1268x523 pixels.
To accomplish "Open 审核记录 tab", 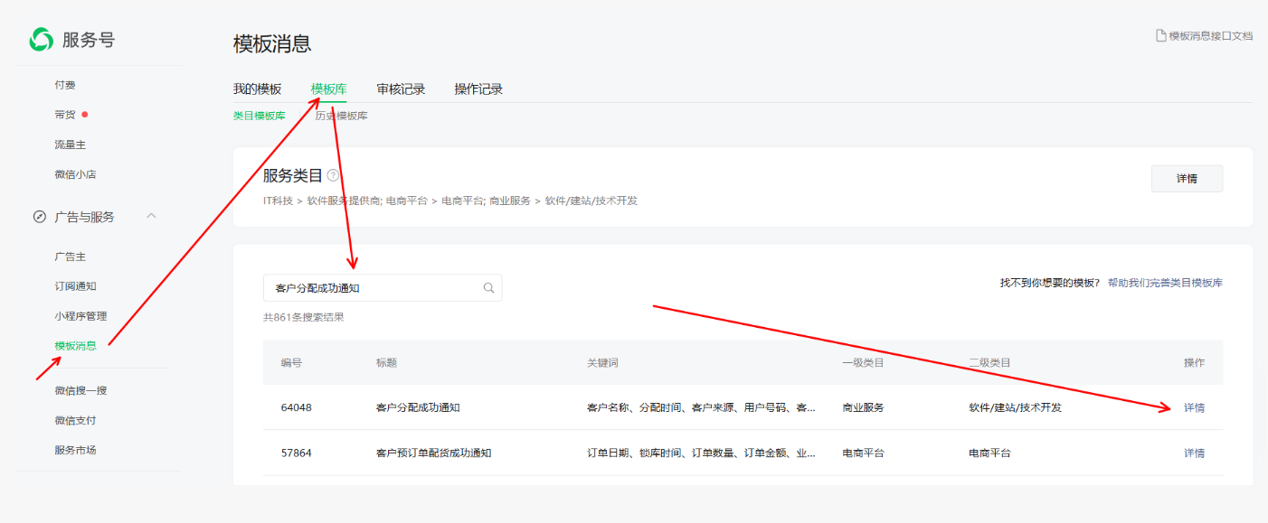I will (x=401, y=89).
